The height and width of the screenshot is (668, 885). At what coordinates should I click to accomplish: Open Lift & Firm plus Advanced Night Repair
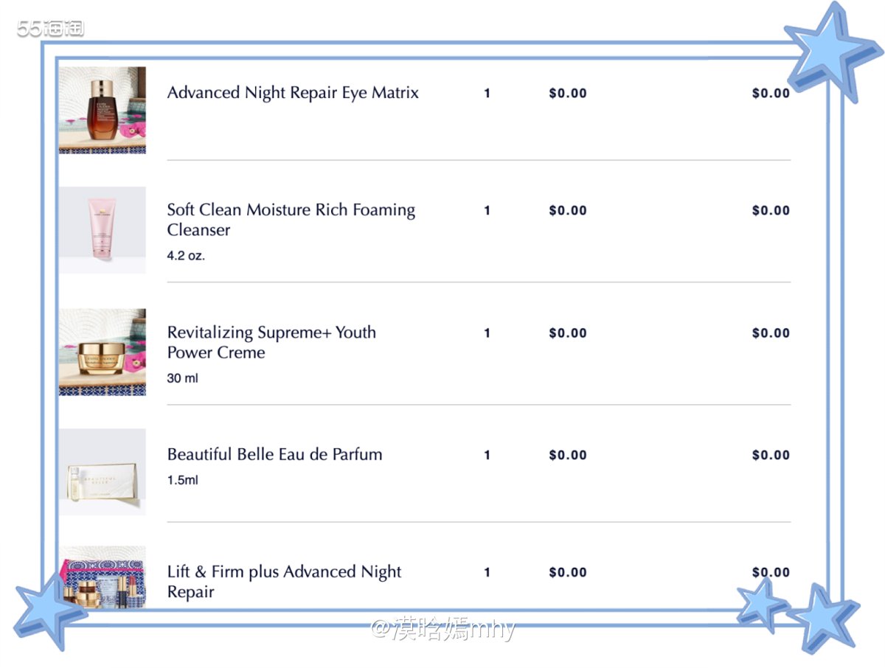(284, 582)
